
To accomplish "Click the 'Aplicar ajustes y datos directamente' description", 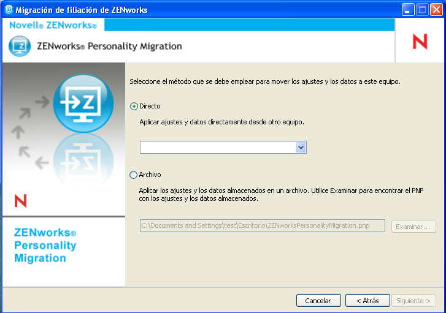I will click(x=221, y=122).
